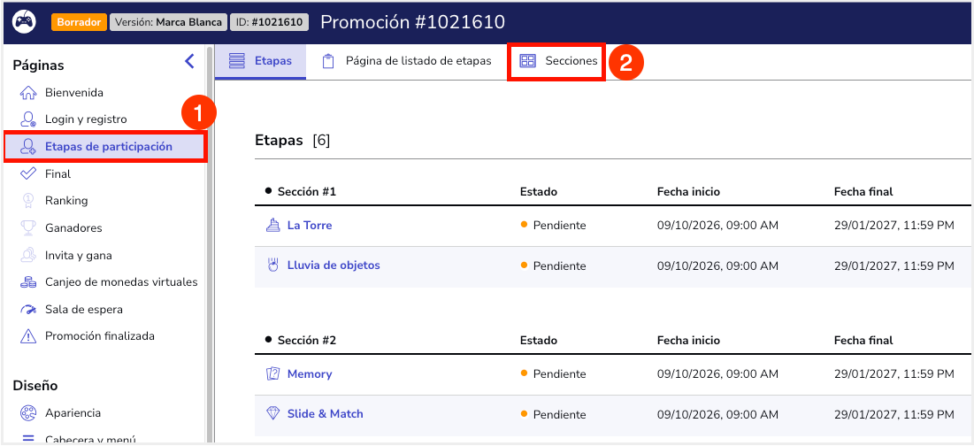Open Invita y gana page

[78, 256]
